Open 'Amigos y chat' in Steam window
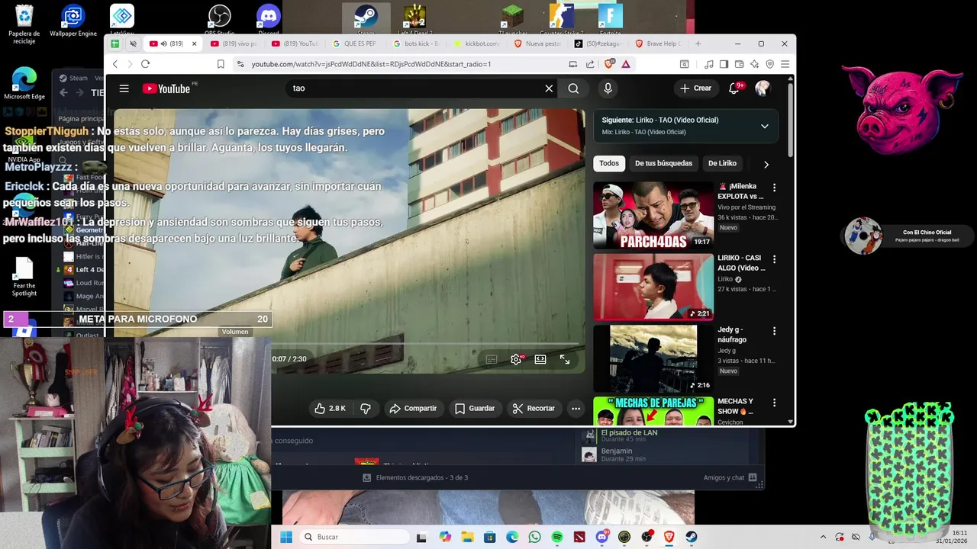 [x=730, y=478]
